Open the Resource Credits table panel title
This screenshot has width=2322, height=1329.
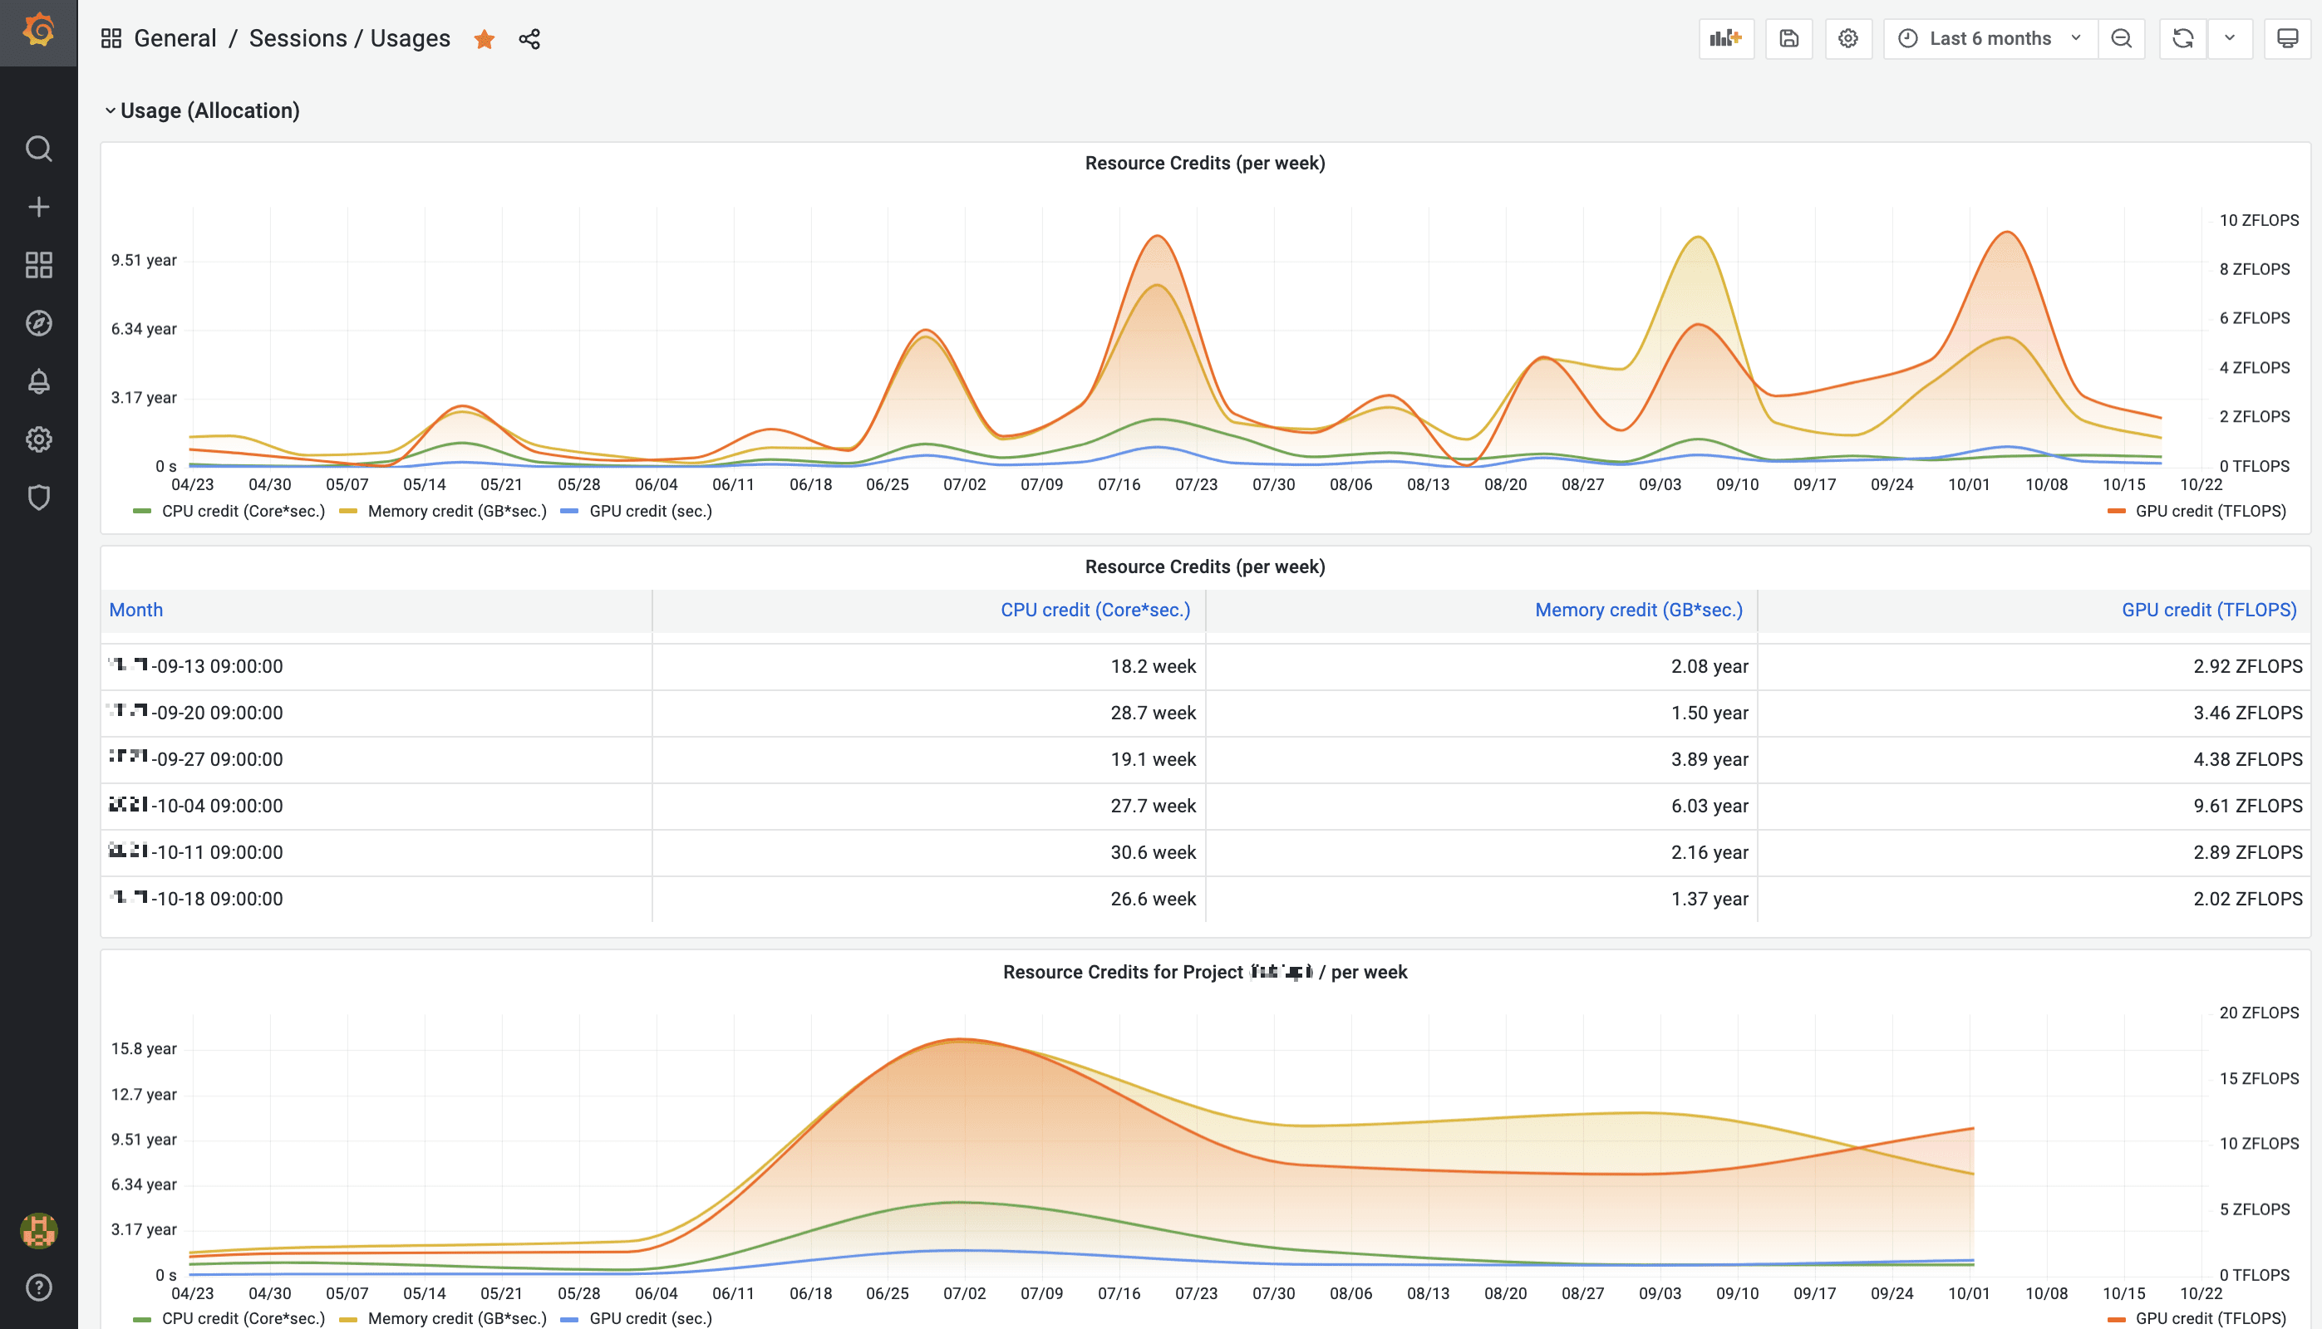1204,566
